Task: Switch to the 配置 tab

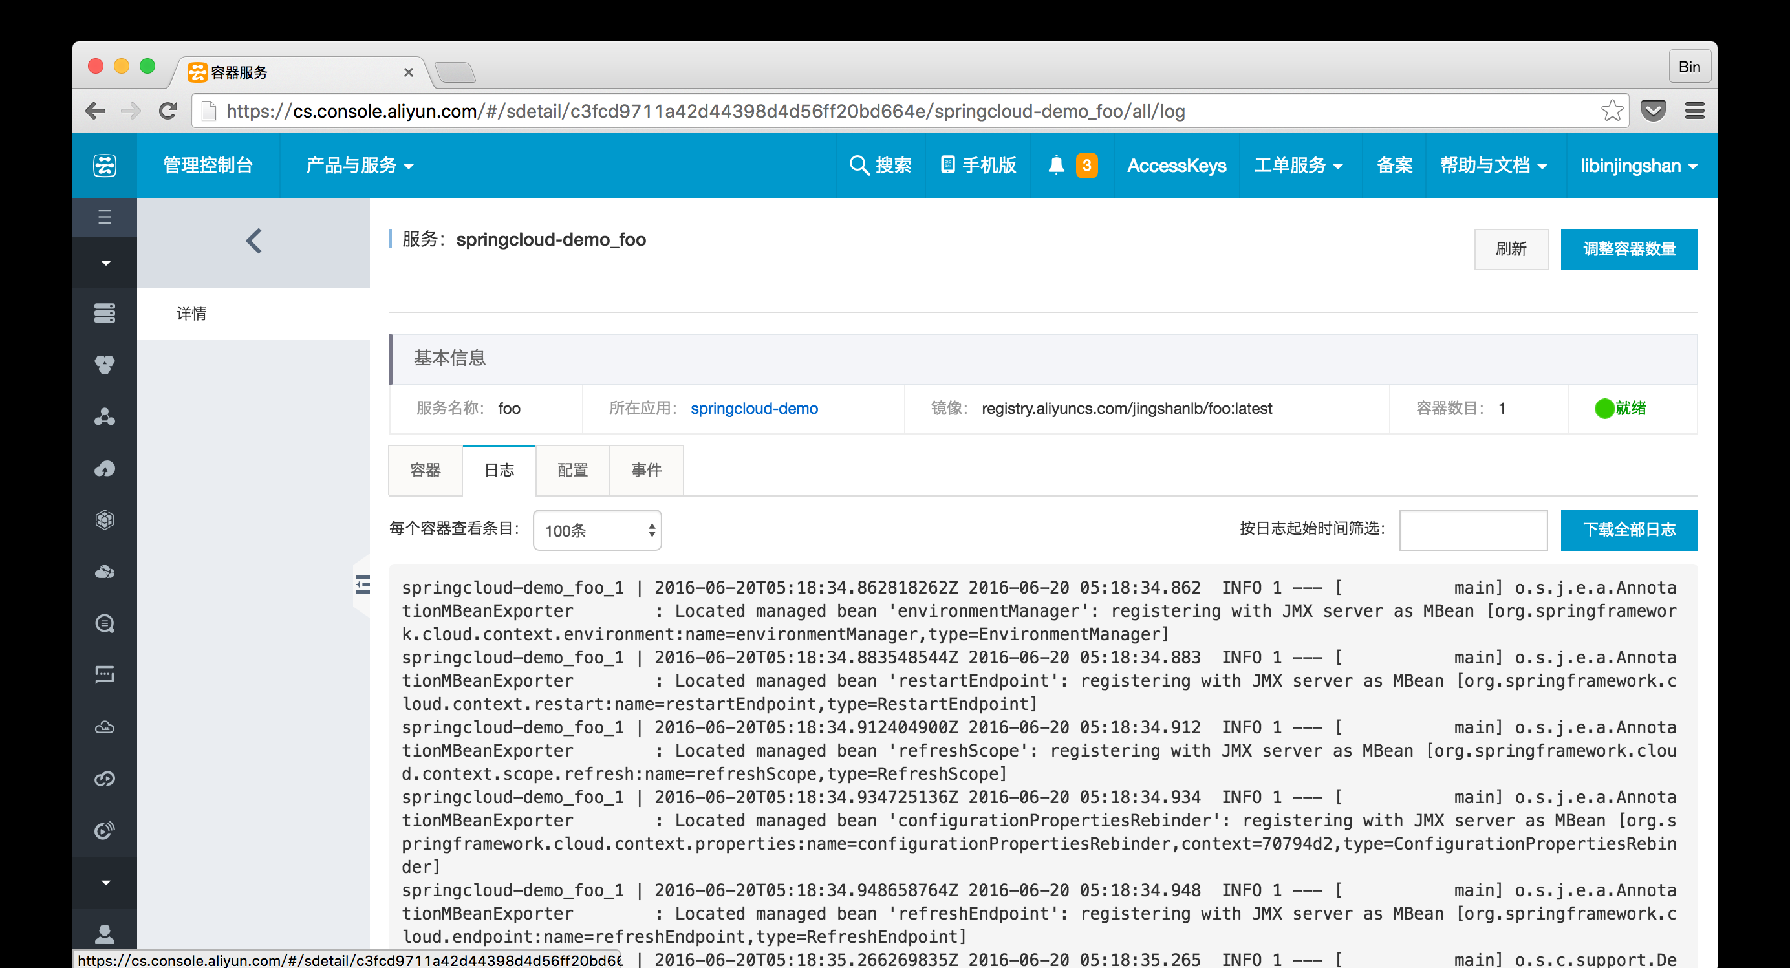Action: 572,471
